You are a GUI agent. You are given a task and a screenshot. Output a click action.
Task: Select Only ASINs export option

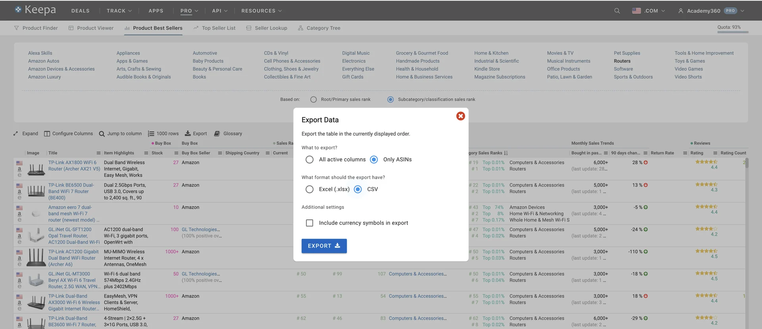374,159
